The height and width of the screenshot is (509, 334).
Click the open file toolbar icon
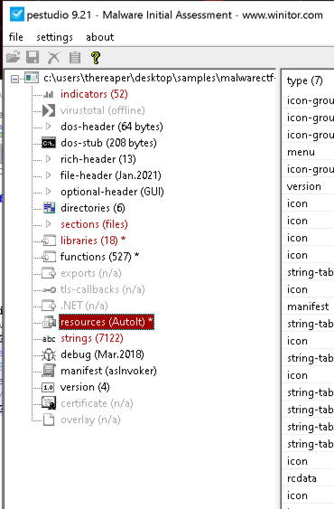tap(14, 58)
